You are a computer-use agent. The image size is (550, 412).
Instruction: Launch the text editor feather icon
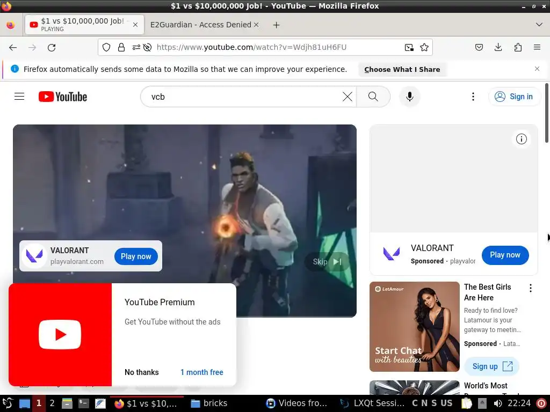click(100, 403)
